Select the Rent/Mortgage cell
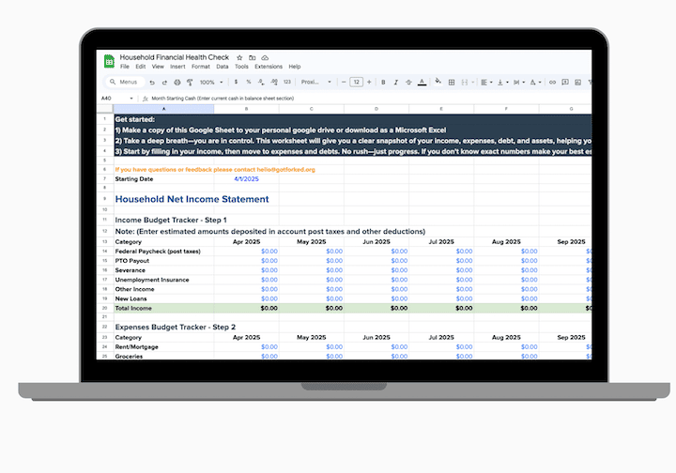Viewport: 676px width, 473px height. click(x=163, y=347)
